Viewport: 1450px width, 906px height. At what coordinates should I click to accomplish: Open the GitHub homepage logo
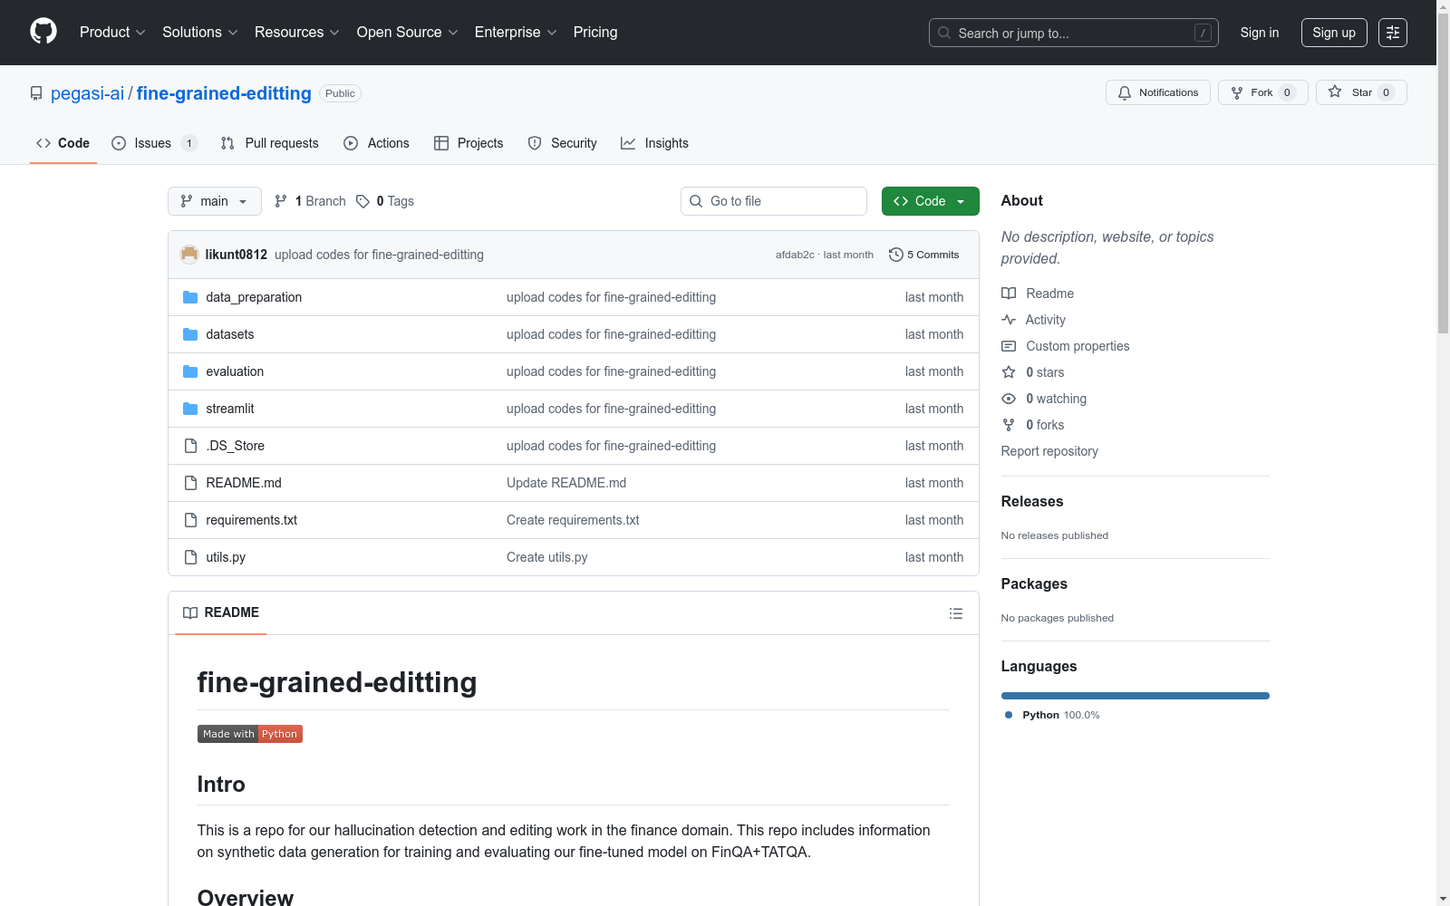(x=43, y=32)
